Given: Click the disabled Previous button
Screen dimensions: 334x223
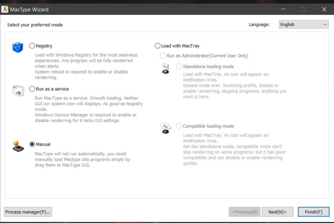Looking at the screenshot, I should tap(245, 212).
